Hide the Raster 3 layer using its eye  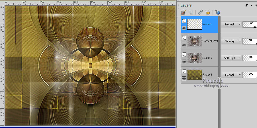click(184, 28)
